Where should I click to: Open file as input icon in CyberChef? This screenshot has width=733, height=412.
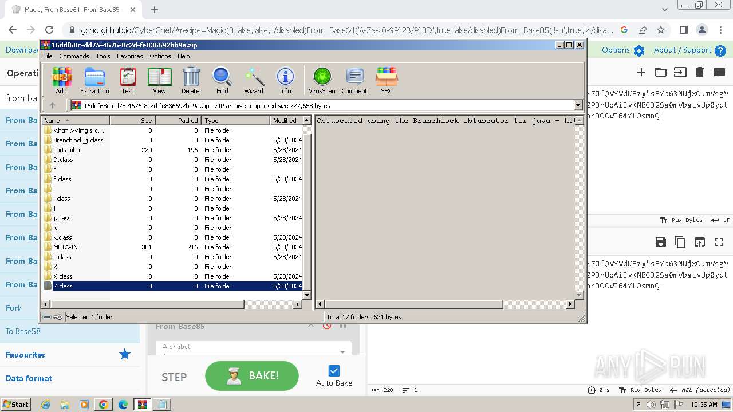680,72
